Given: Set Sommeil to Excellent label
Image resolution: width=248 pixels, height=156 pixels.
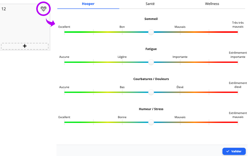Looking at the screenshot, I should tap(64, 27).
